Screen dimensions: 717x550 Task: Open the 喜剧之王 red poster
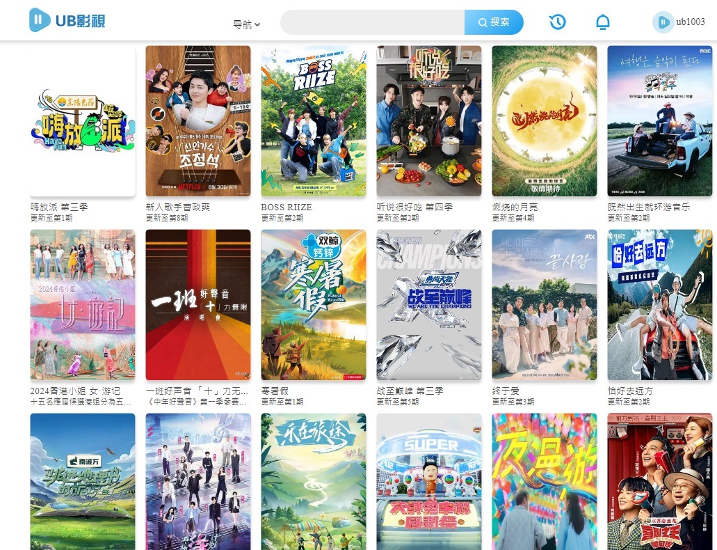pyautogui.click(x=660, y=482)
